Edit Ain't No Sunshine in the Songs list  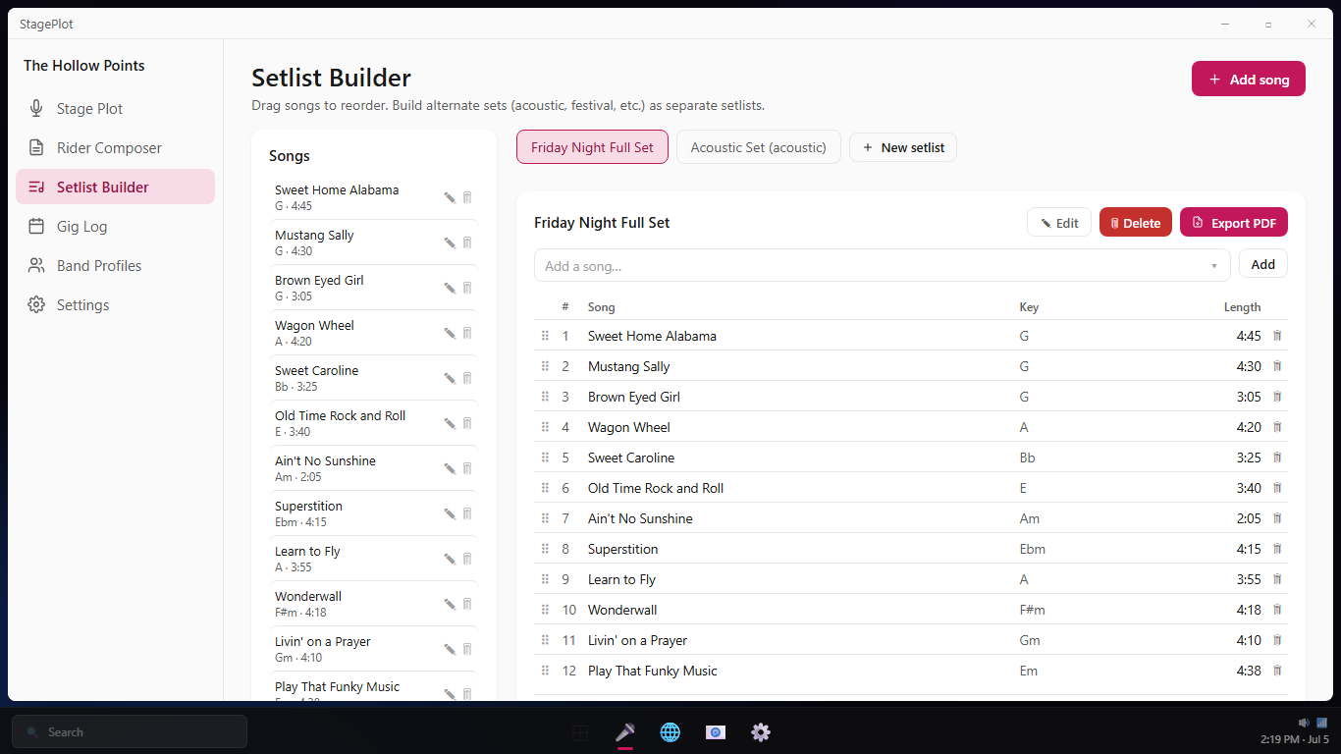(450, 468)
